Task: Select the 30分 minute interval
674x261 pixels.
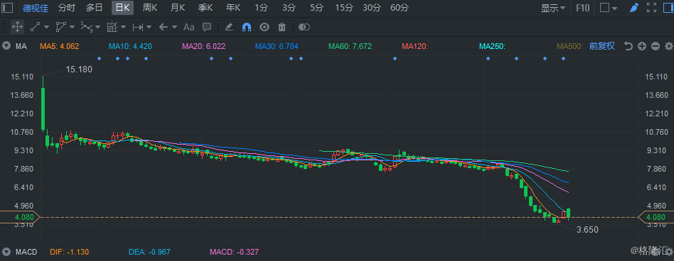Action: tap(371, 8)
